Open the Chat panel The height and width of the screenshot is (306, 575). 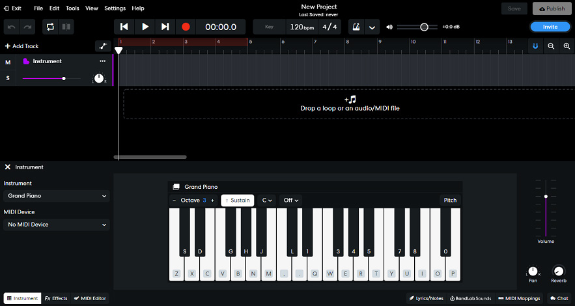(559, 298)
